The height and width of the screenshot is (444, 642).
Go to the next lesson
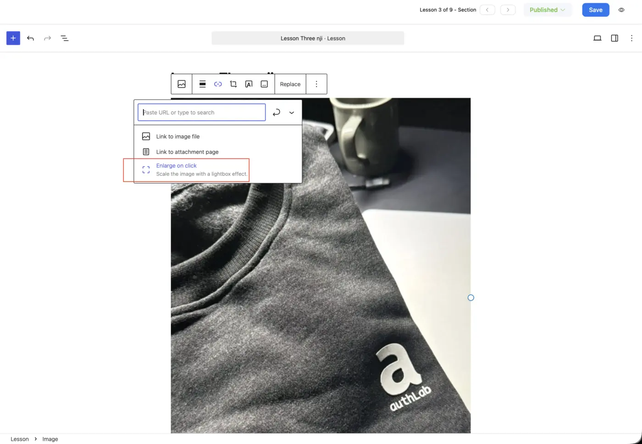click(508, 10)
